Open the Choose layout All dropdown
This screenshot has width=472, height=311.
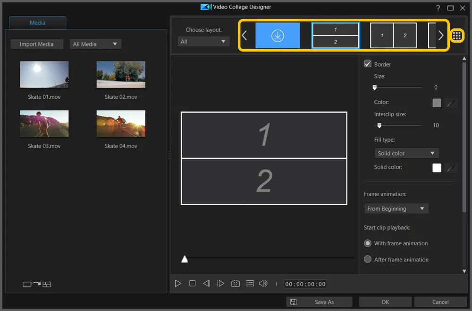click(x=203, y=42)
